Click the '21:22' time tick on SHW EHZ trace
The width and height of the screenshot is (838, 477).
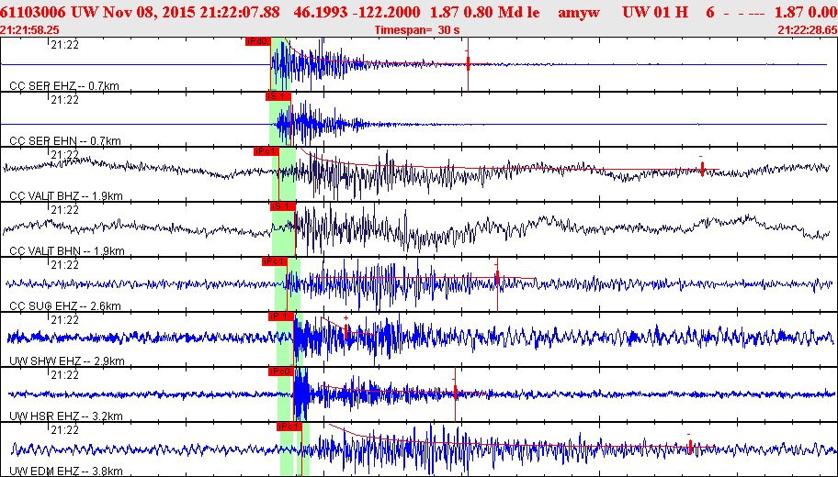(64, 319)
